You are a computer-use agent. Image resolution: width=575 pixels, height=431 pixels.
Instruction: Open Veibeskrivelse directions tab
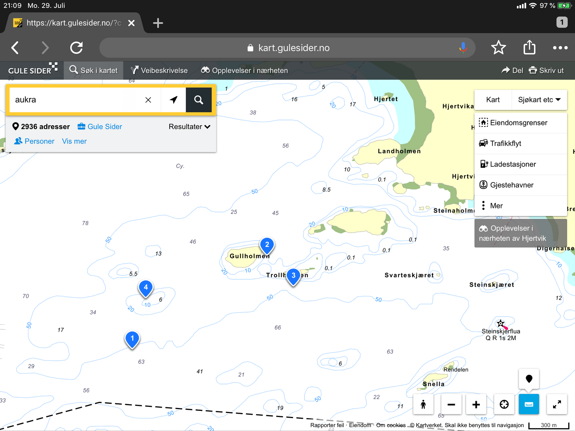click(x=159, y=70)
